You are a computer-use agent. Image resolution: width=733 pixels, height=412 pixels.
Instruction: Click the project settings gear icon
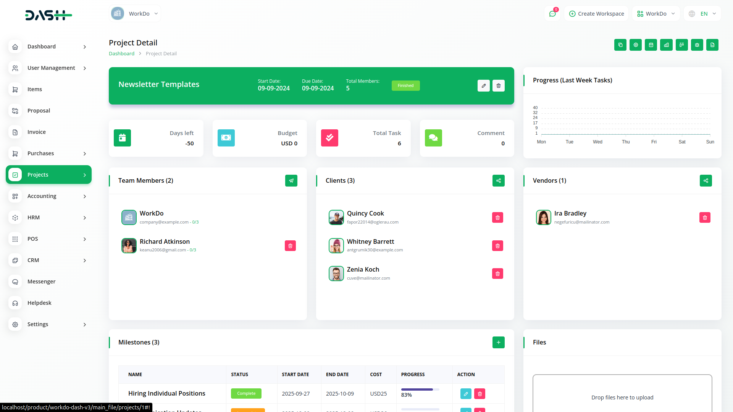(635, 45)
